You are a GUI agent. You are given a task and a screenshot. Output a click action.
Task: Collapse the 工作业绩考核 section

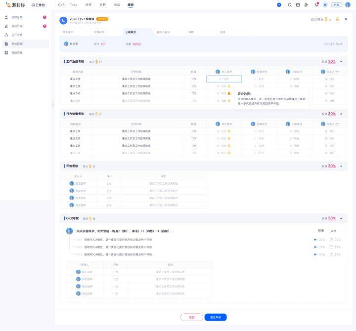[341, 62]
